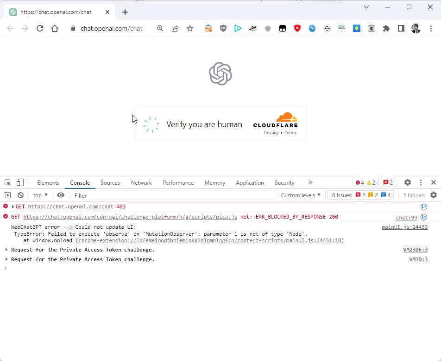
Task: Open the chat:99 source link
Action: pyautogui.click(x=406, y=218)
